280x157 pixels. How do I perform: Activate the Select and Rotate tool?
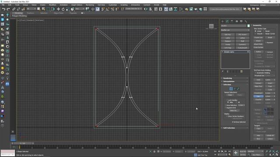[63, 9]
